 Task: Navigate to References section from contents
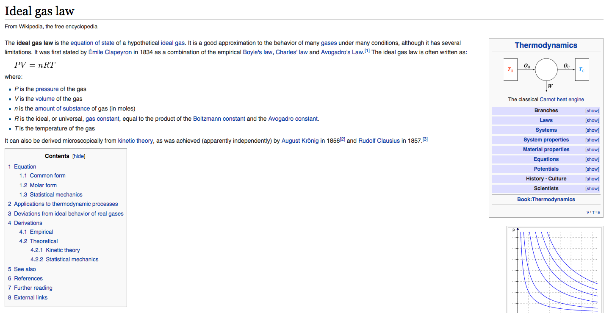pos(28,278)
